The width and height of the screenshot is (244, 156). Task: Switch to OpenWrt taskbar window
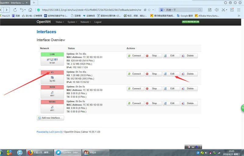pyautogui.click(x=68, y=152)
